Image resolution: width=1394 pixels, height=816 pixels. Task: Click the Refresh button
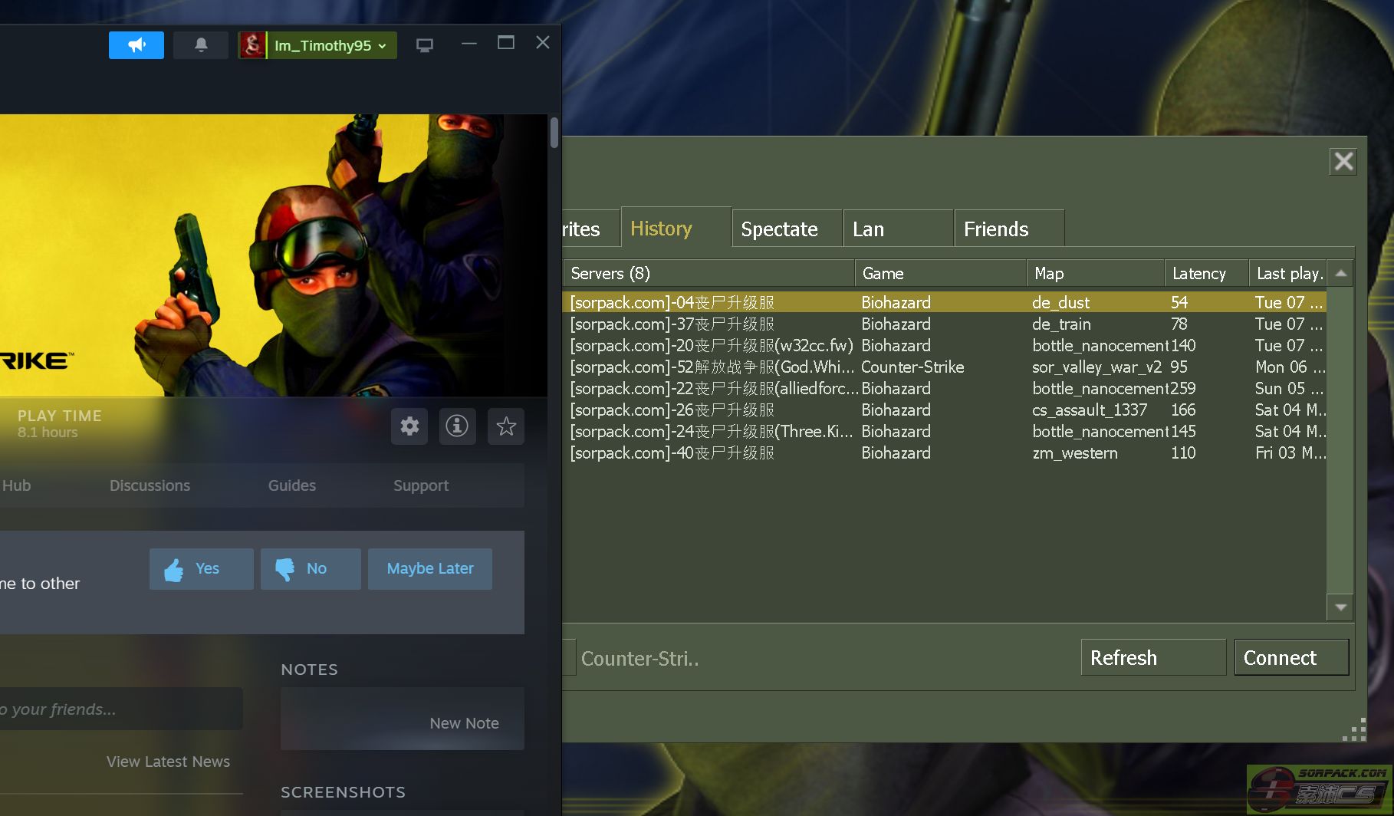(1153, 657)
